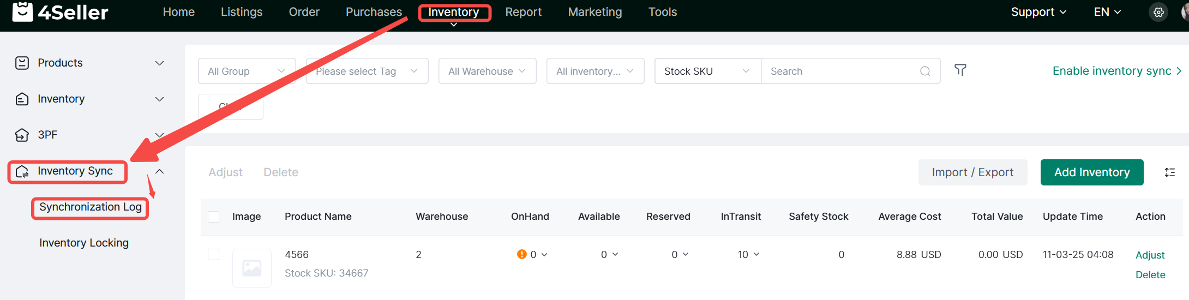Open the settings gear icon
This screenshot has height=300, width=1189.
pyautogui.click(x=1158, y=12)
